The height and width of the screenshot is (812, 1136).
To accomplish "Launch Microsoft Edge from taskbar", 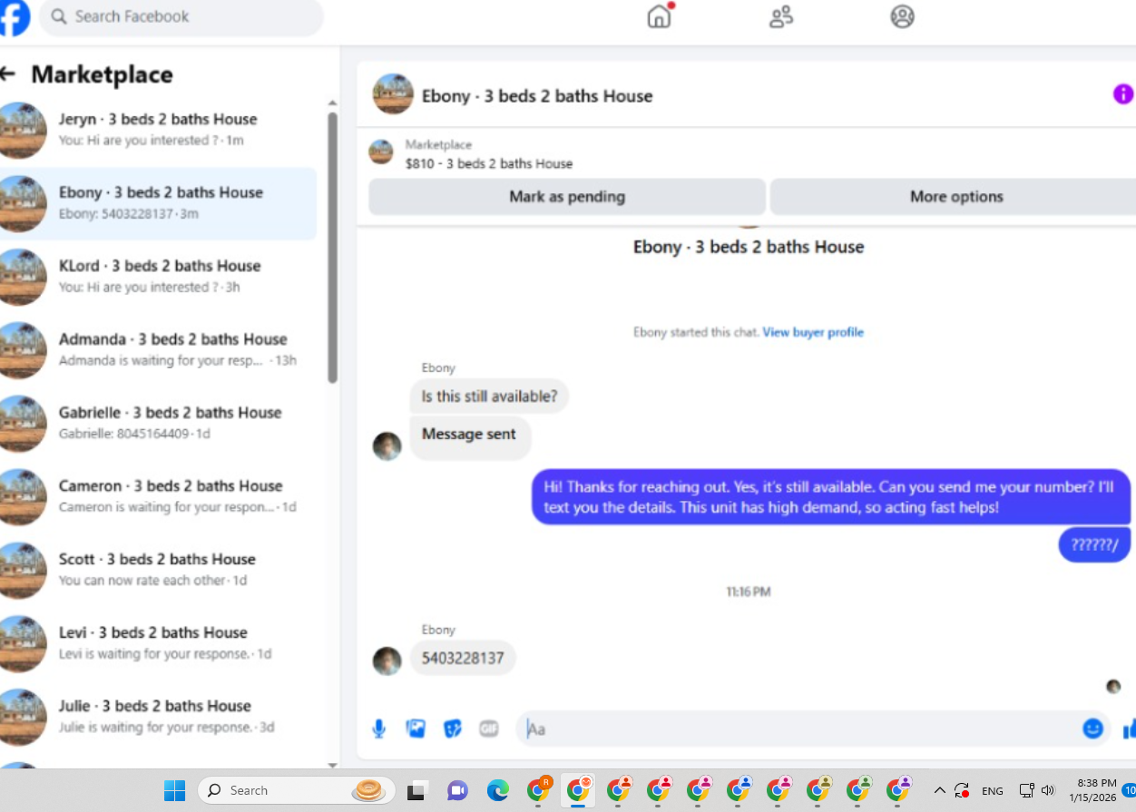I will point(497,790).
